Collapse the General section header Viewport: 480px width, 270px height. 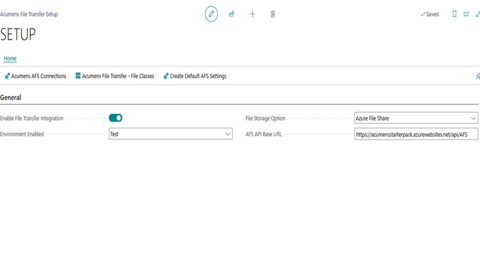point(10,97)
